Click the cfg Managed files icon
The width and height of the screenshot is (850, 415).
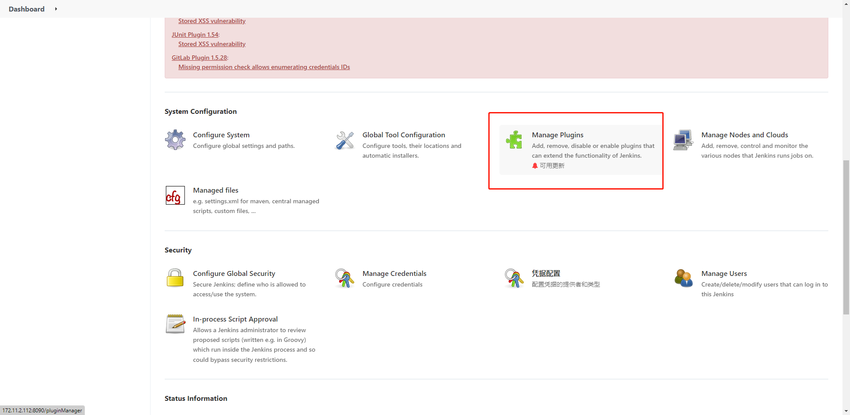(x=175, y=195)
